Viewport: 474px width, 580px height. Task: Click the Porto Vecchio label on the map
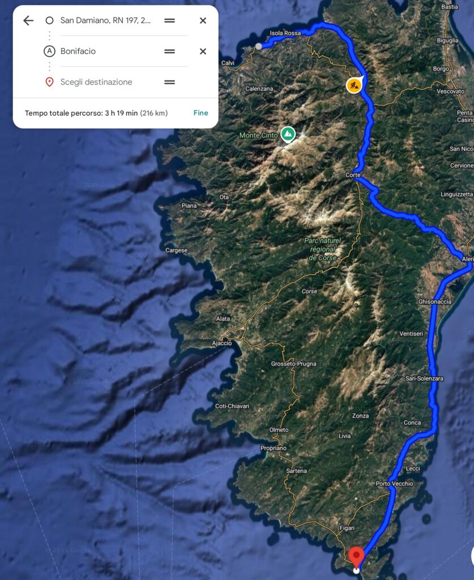click(395, 484)
